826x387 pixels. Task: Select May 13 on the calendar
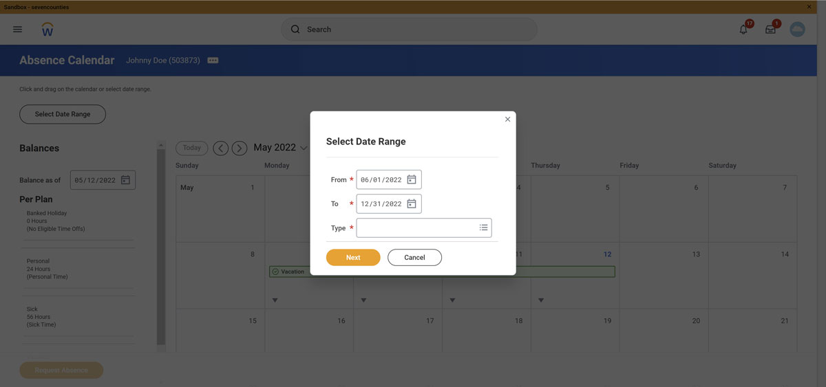[x=664, y=275]
